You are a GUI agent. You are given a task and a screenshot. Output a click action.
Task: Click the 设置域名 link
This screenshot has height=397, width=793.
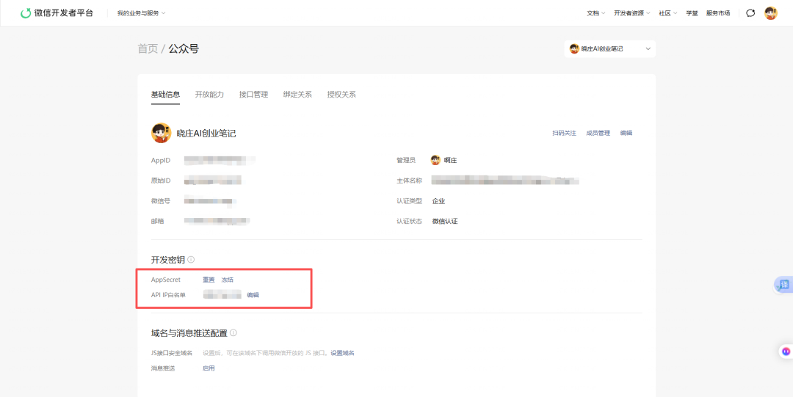pyautogui.click(x=342, y=353)
